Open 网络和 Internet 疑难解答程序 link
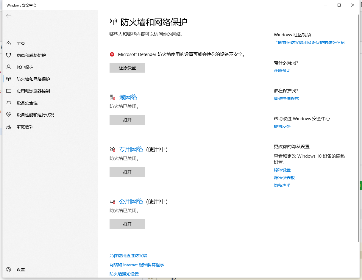 (x=137, y=265)
